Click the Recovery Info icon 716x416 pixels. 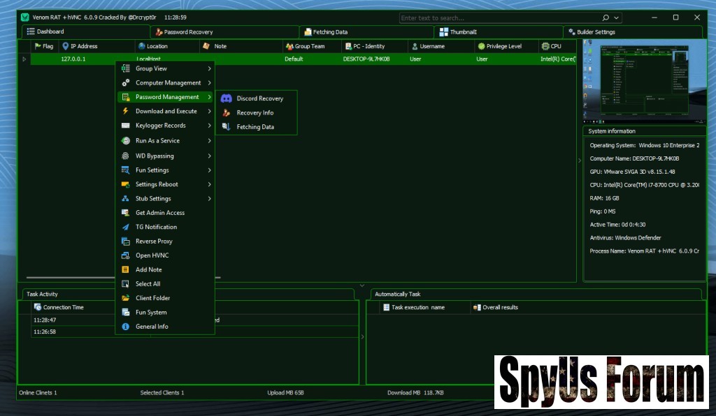click(x=226, y=112)
